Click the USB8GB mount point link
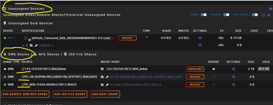Viewport: 273px width, 105px height. coord(44,45)
